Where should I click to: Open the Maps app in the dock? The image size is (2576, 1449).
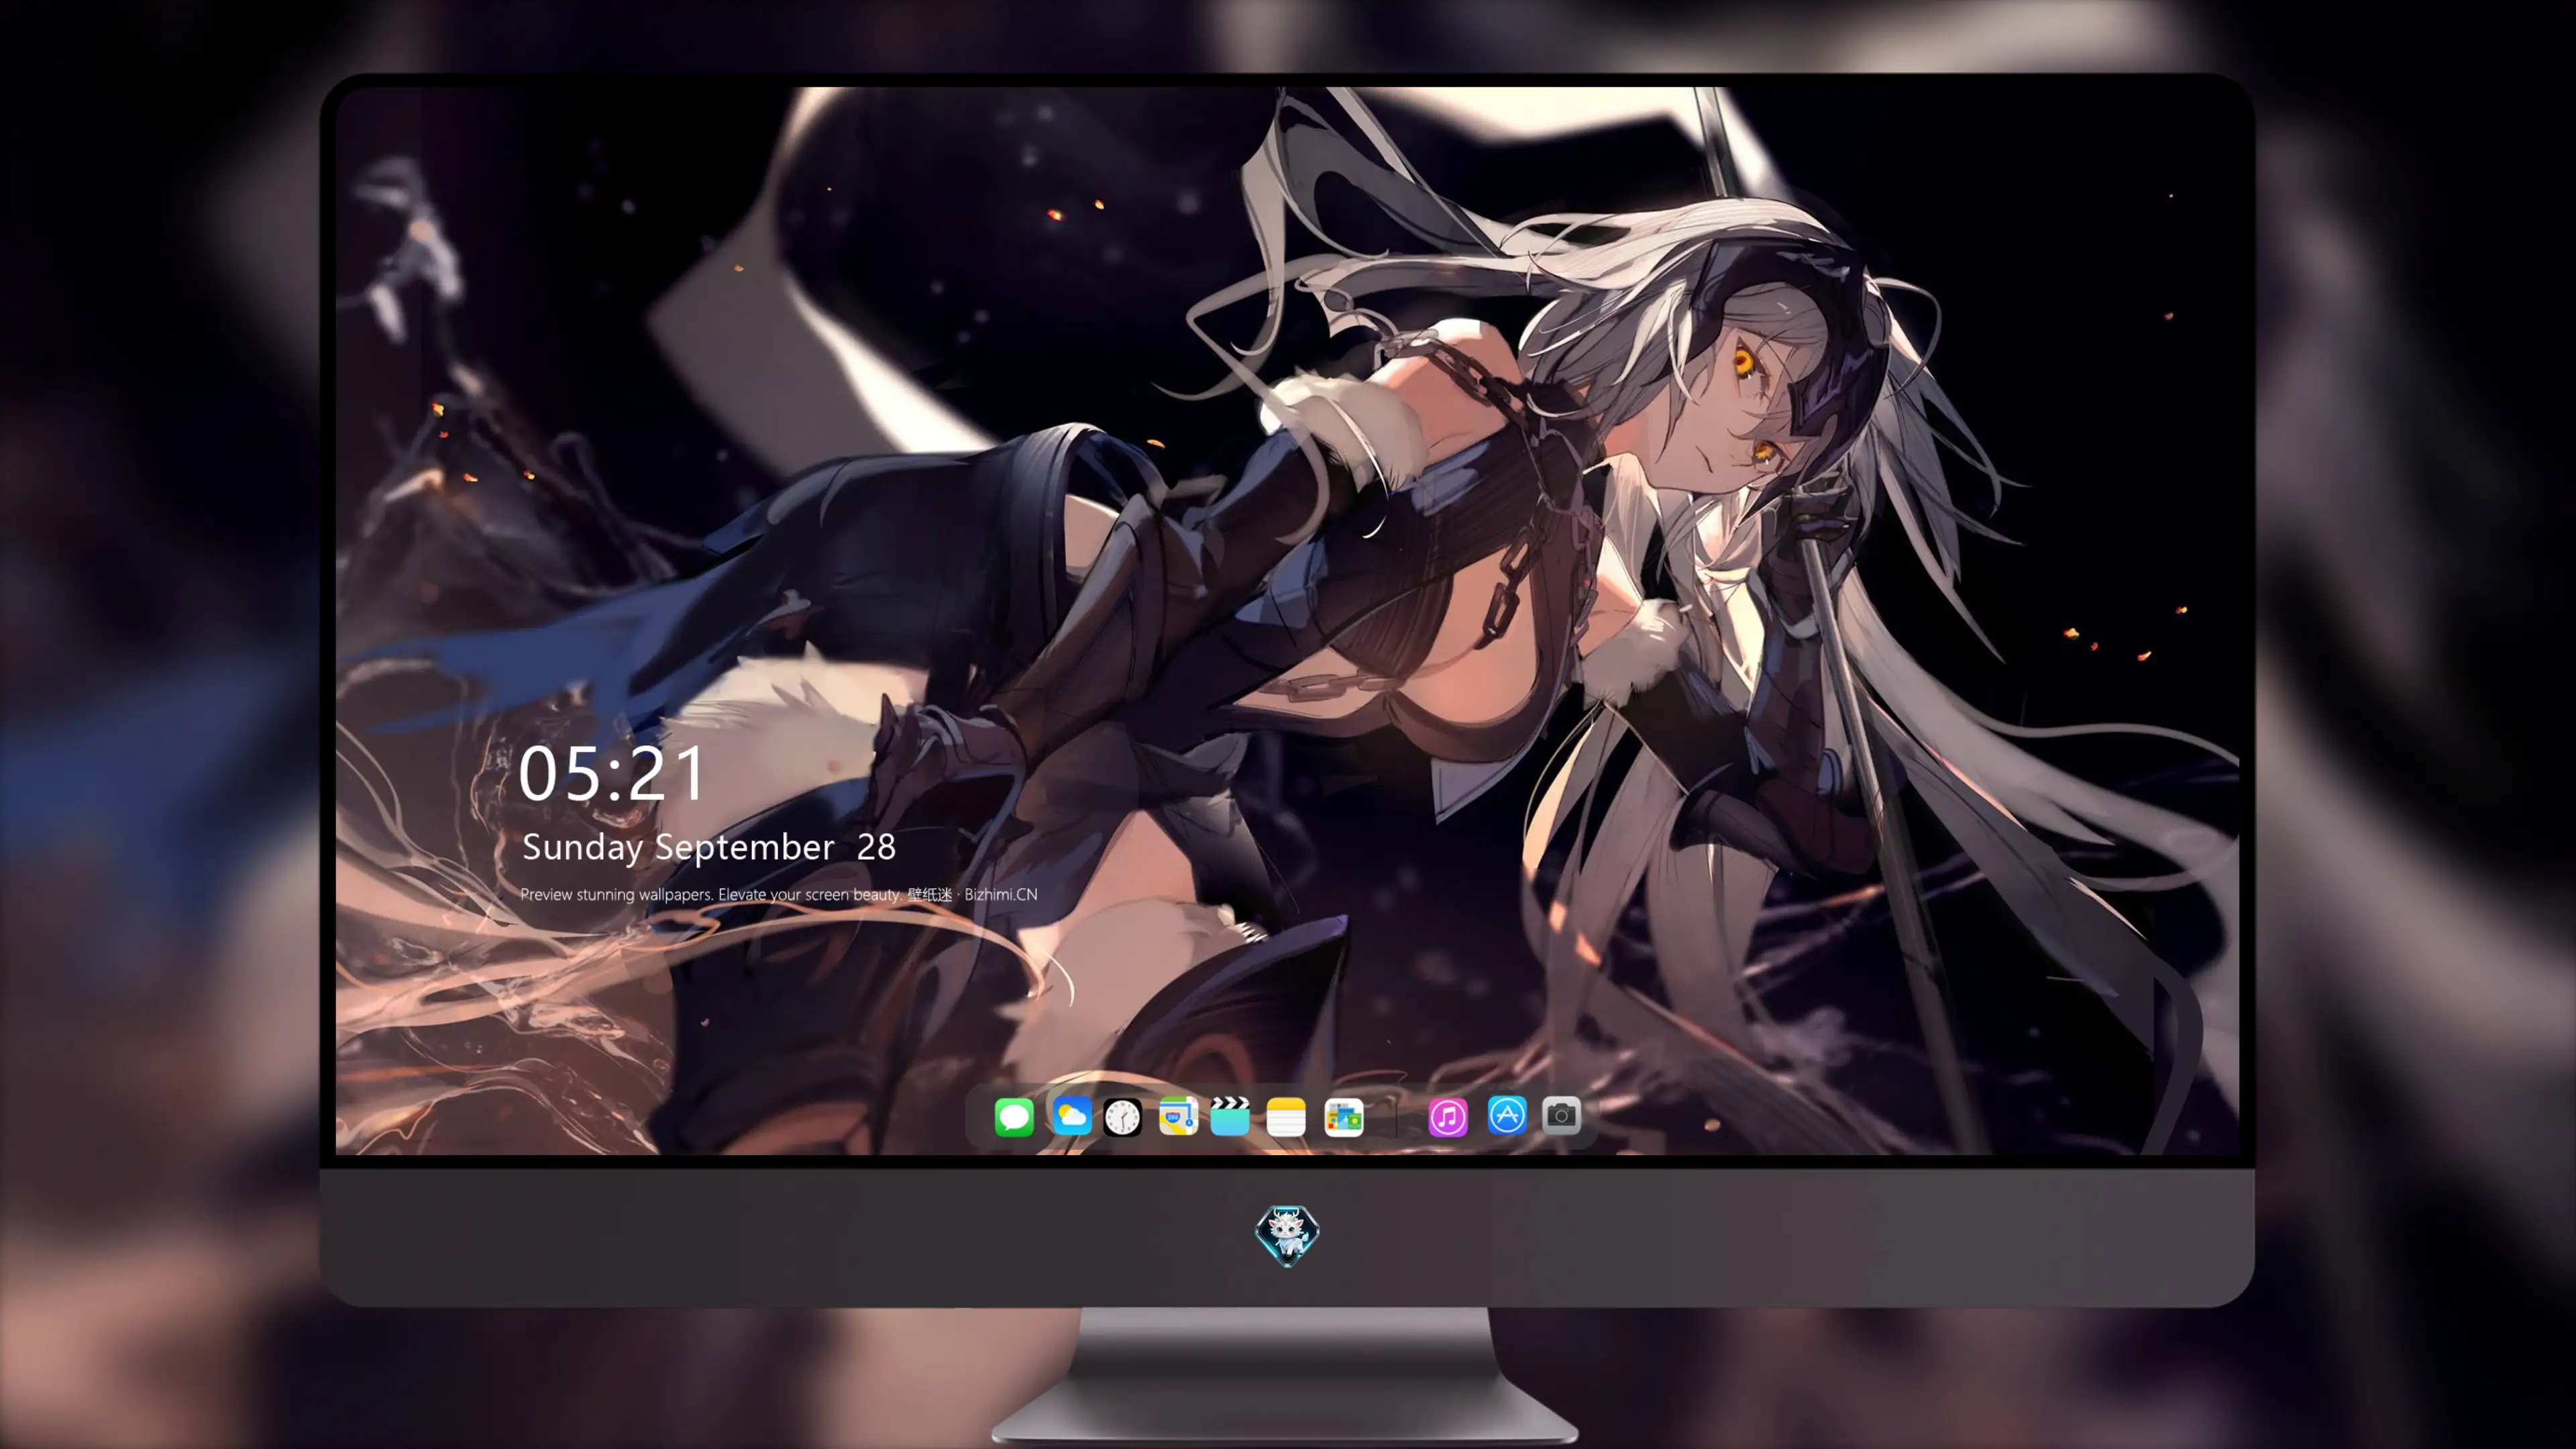(1178, 1116)
